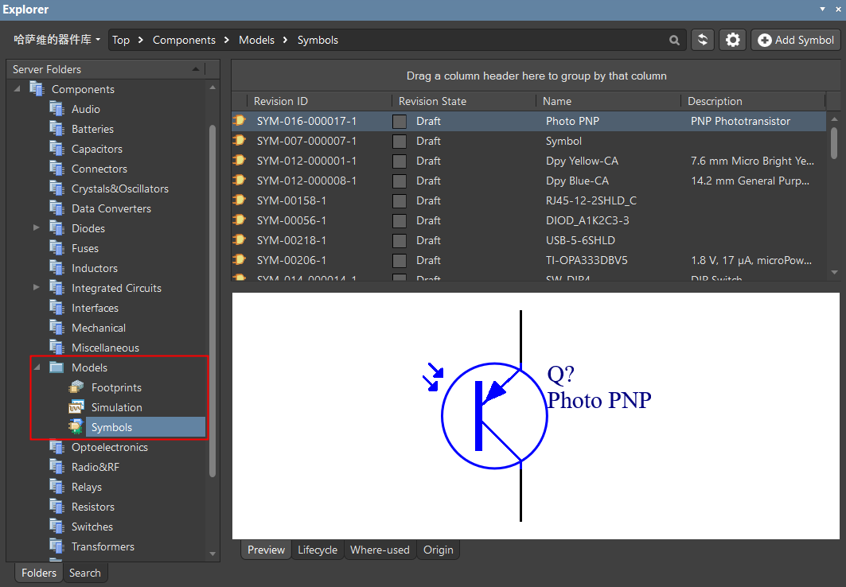Expand the Integrated Circuits folder
The height and width of the screenshot is (587, 846).
pyautogui.click(x=36, y=287)
